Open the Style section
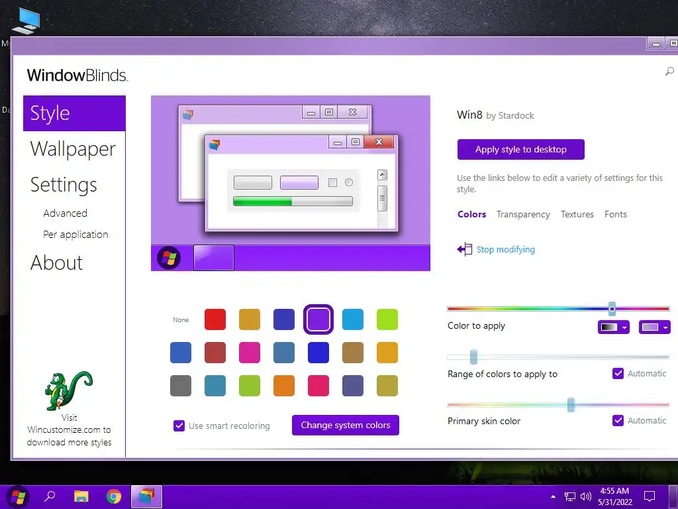The image size is (678, 509). click(x=74, y=113)
